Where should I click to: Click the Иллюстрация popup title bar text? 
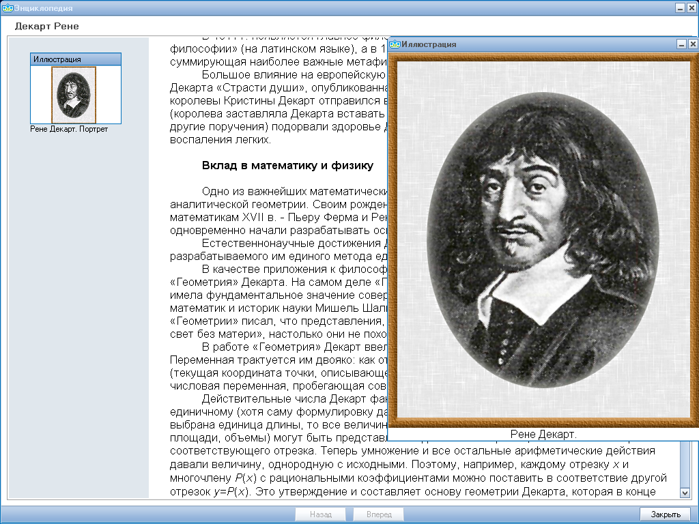click(429, 44)
